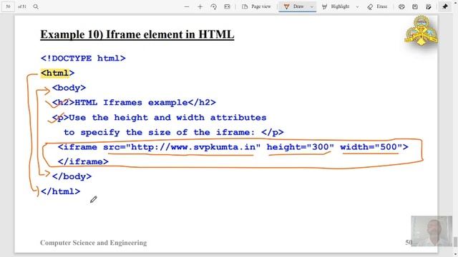Click the '</iframe>' closing tag
This screenshot has height=257, width=458.
pyautogui.click(x=83, y=162)
